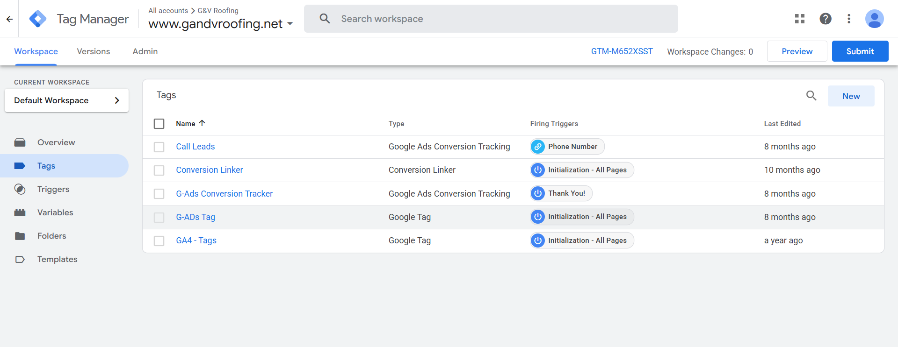Click the Phone Number trigger link icon
The width and height of the screenshot is (898, 347).
tap(538, 147)
